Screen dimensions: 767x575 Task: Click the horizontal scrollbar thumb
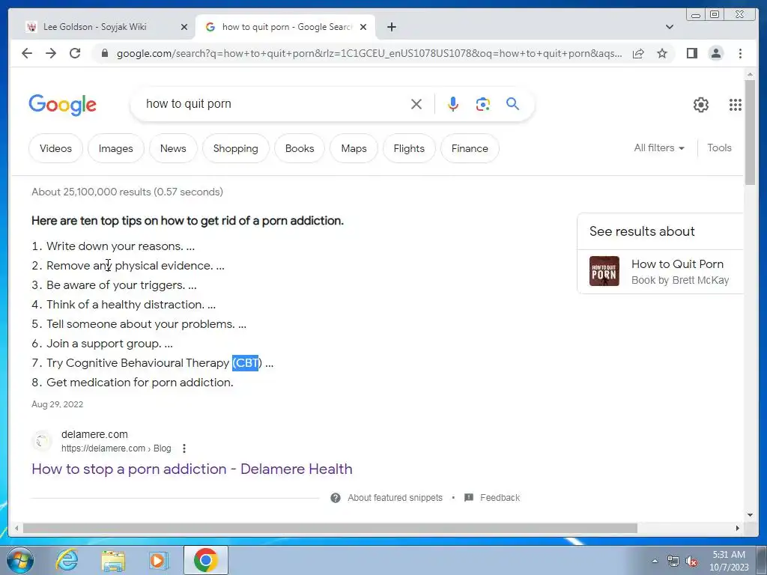tap(330, 528)
